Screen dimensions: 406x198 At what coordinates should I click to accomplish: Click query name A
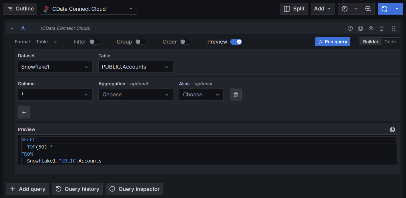(x=23, y=28)
